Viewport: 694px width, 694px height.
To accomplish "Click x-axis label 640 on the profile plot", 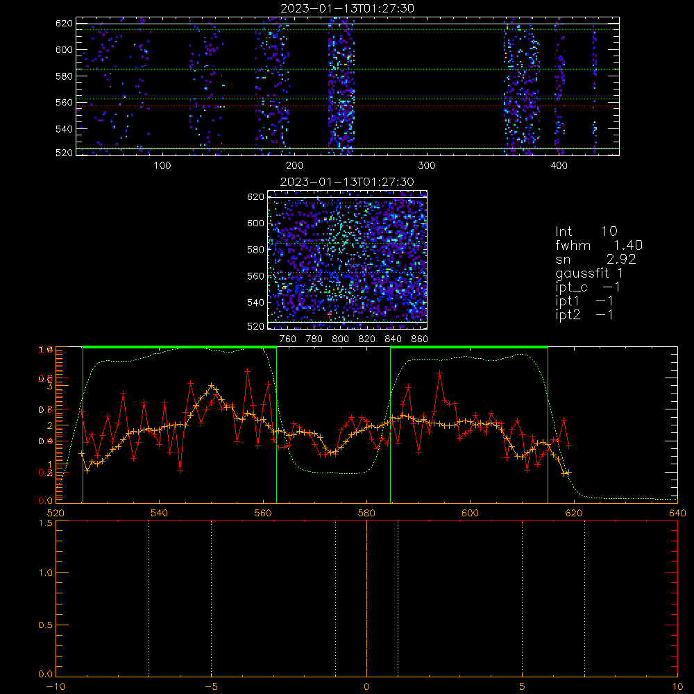I will 677,514.
